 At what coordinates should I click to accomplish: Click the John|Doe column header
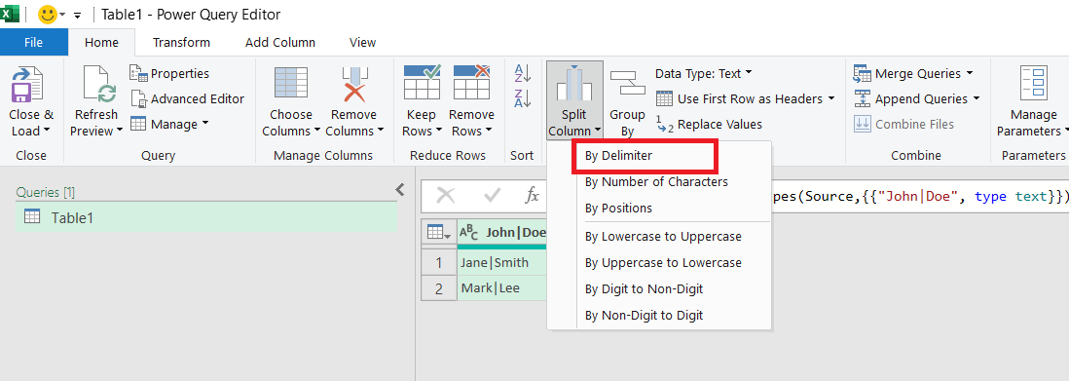516,232
